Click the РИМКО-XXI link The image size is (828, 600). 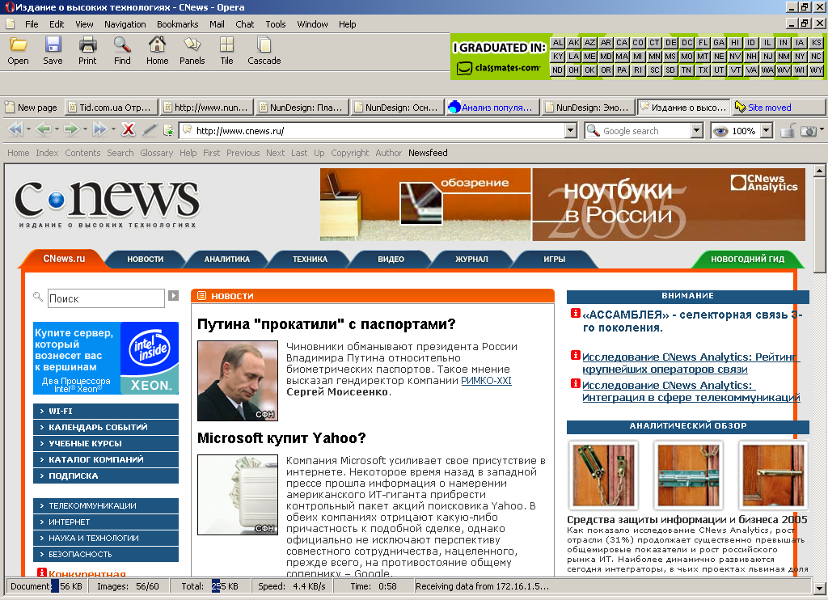coord(486,381)
